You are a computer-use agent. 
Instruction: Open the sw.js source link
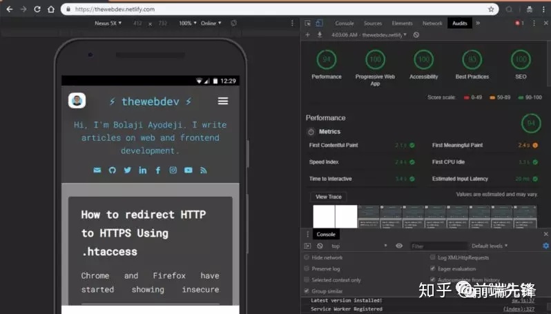[523, 301]
